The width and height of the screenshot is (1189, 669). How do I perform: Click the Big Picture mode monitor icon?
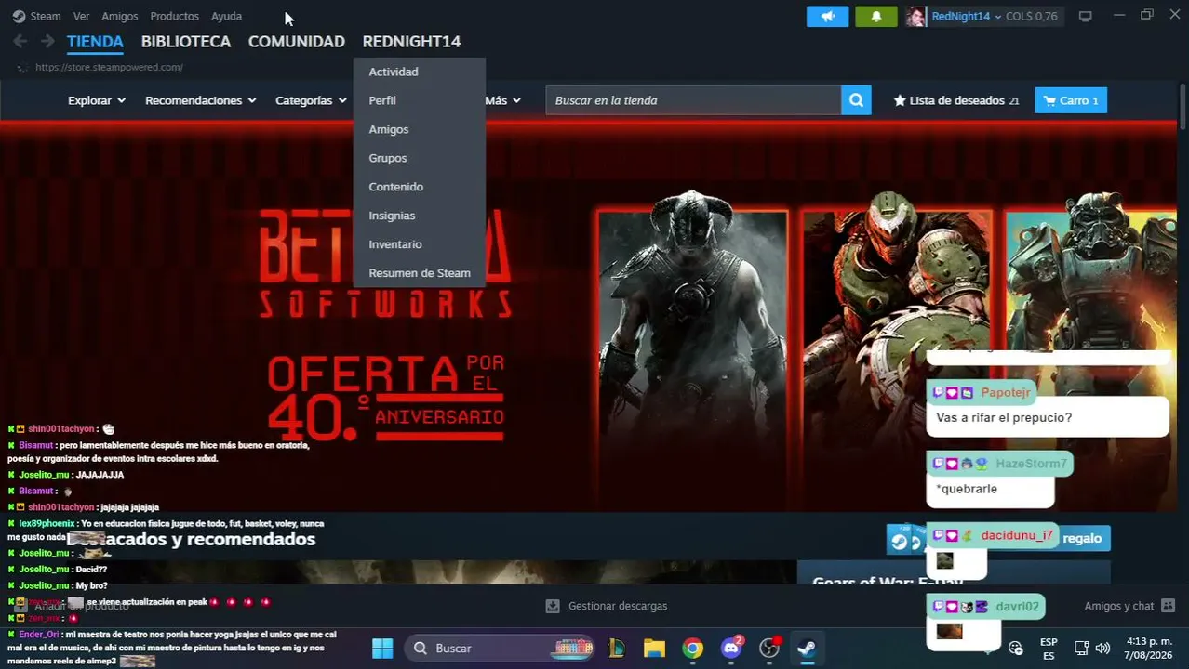[x=1085, y=16]
